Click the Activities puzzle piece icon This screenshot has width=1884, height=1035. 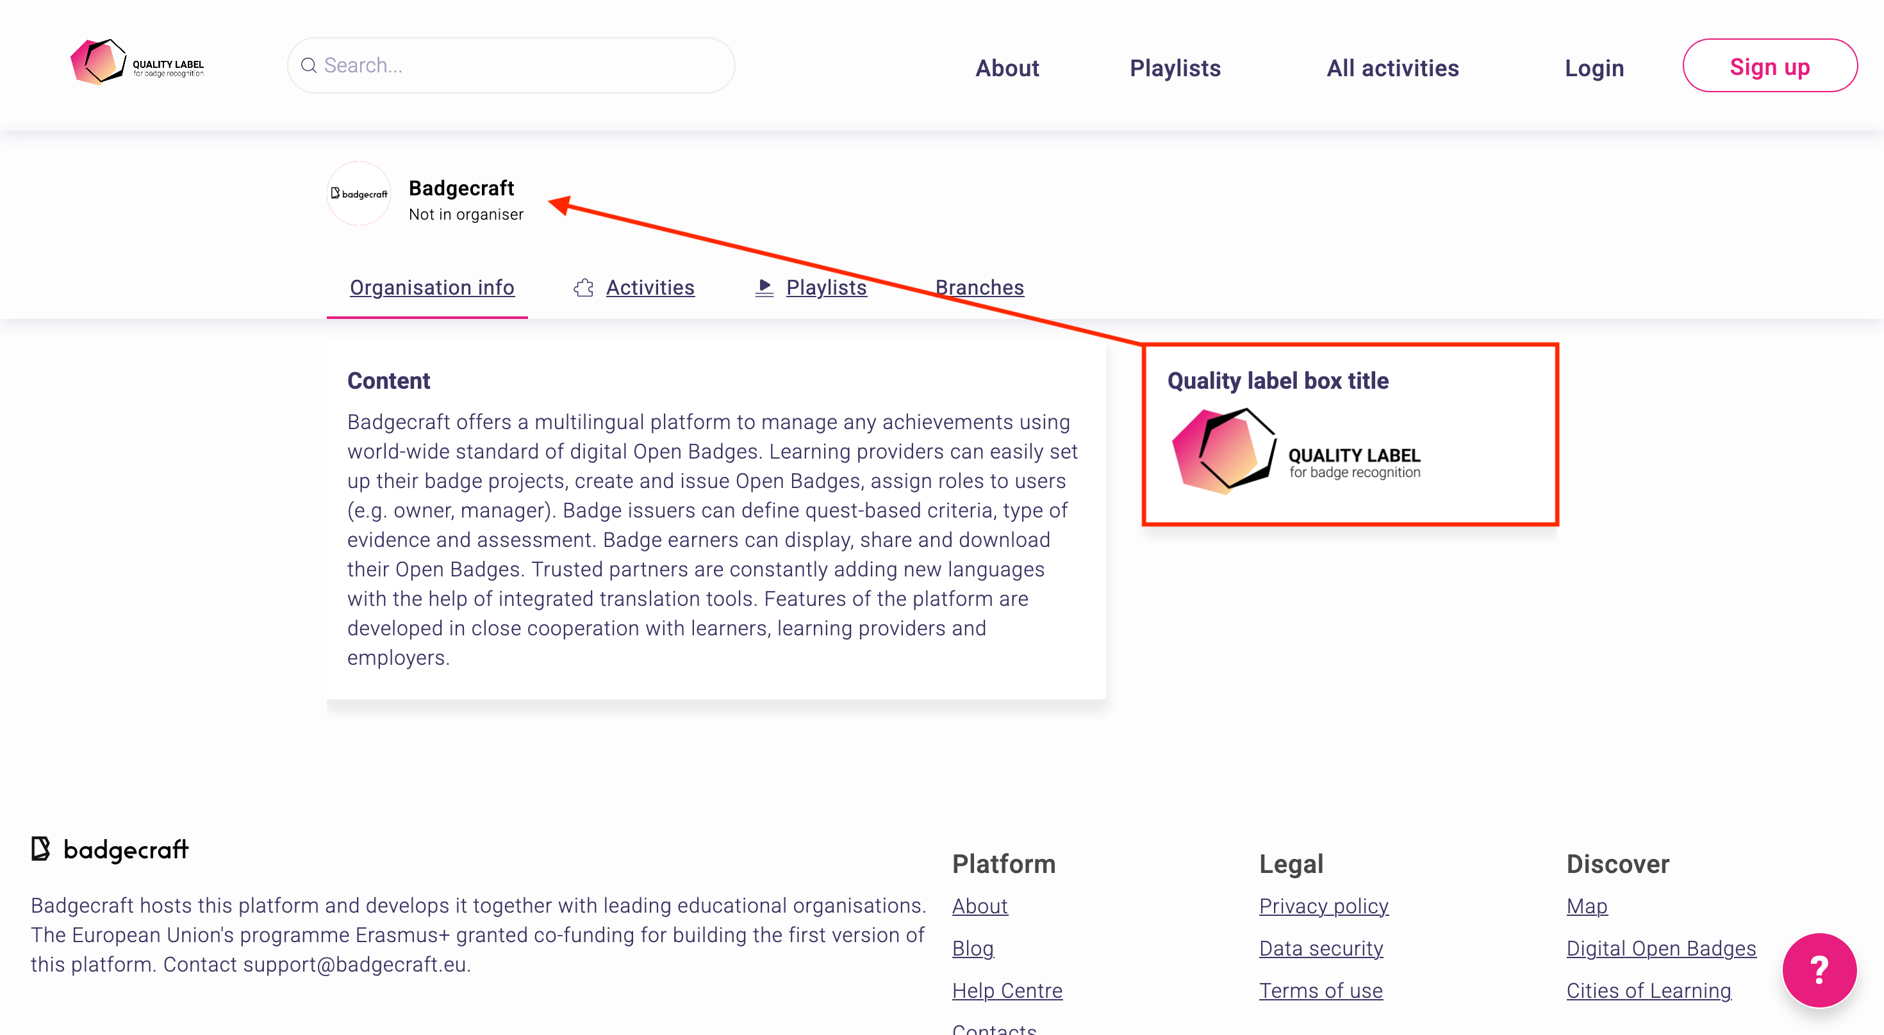click(584, 288)
